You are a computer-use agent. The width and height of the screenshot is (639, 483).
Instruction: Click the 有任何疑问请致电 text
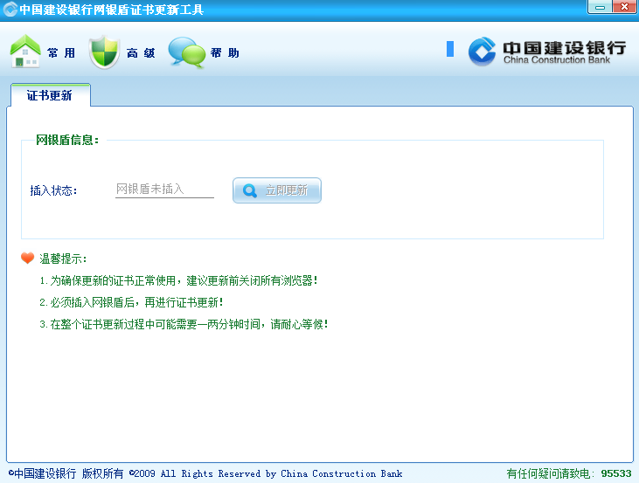pos(550,473)
